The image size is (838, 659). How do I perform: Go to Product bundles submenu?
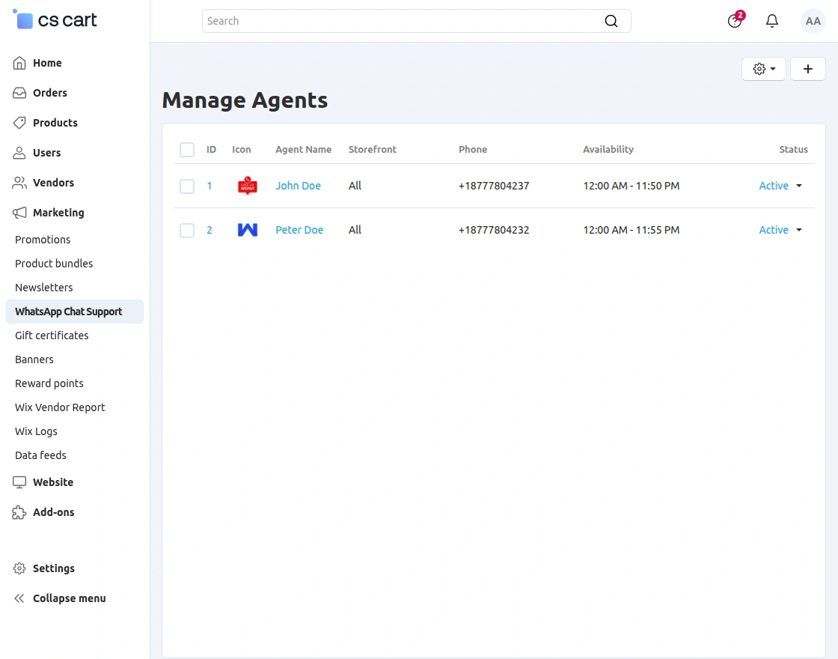(54, 264)
